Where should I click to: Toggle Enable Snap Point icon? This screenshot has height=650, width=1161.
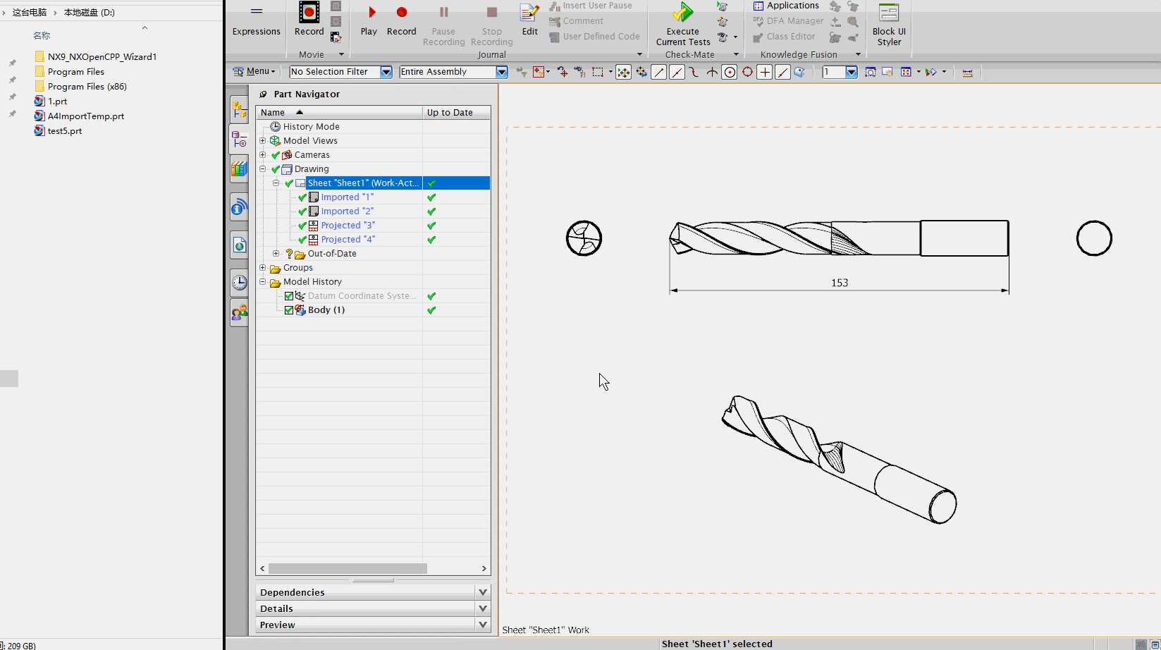[623, 72]
